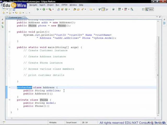167x125 pixels.
Task: Open the Run menu
Action: 57,5
